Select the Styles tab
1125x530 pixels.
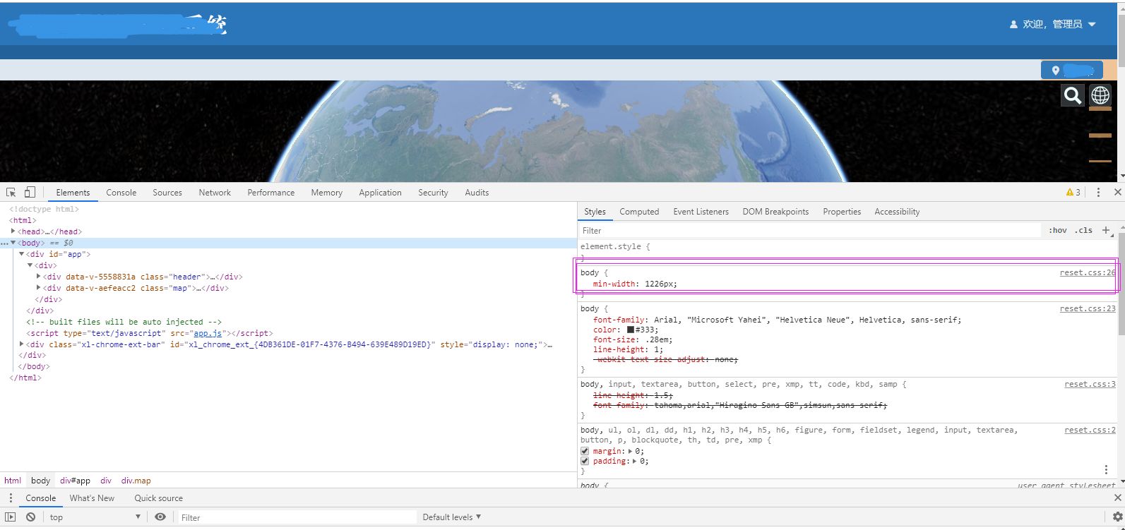(595, 211)
